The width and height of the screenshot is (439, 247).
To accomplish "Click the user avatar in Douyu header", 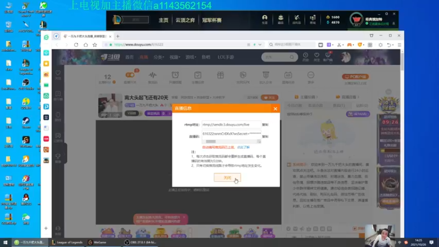I will click(346, 57).
